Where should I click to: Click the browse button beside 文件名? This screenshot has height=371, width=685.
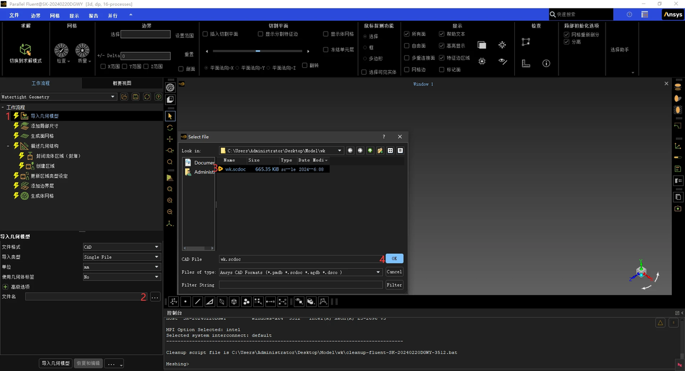(x=155, y=297)
